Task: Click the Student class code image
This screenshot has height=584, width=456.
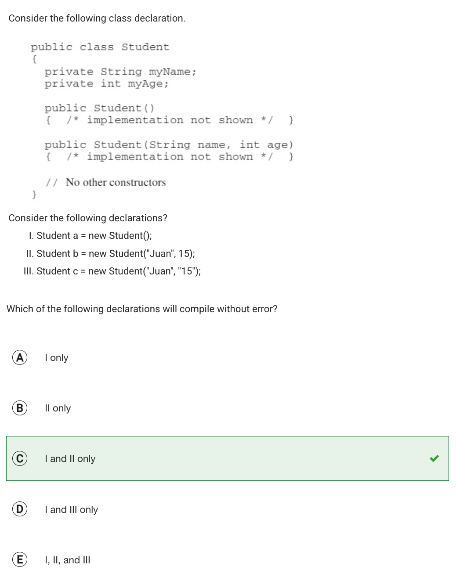Action: click(x=162, y=120)
